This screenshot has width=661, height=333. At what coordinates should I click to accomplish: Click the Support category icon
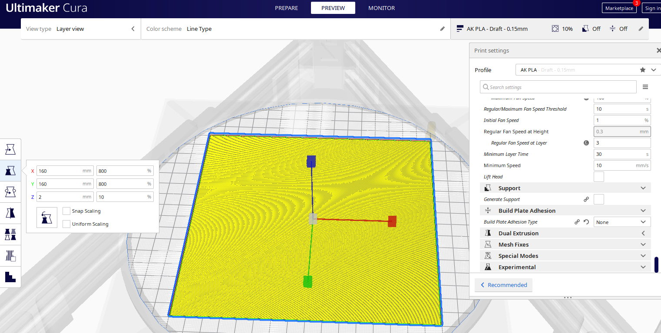tap(488, 188)
